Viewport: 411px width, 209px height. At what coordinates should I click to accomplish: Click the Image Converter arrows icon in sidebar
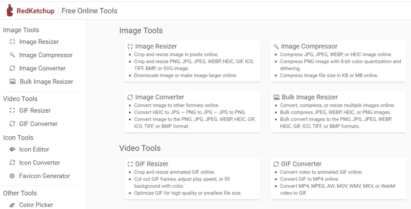tap(12, 68)
